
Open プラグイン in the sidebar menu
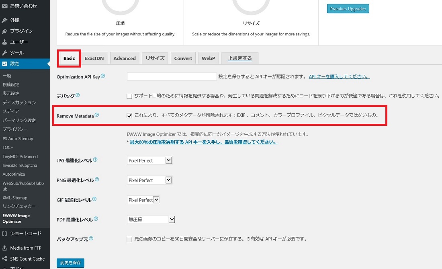(21, 31)
